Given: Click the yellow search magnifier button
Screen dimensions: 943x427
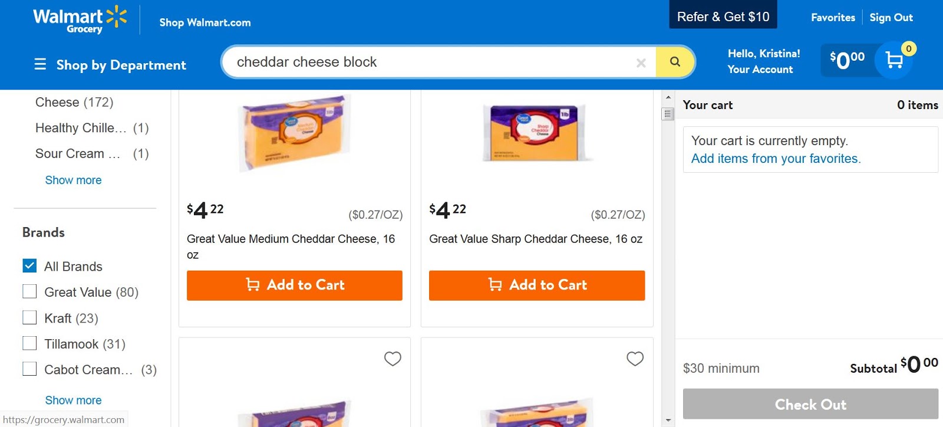Looking at the screenshot, I should [x=675, y=61].
